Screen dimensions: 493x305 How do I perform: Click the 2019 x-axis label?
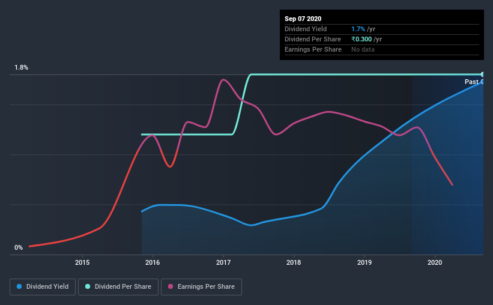[x=364, y=262]
